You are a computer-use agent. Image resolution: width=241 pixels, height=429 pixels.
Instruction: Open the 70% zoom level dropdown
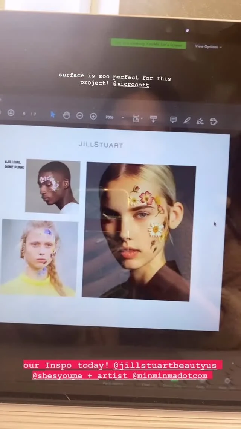coord(114,117)
